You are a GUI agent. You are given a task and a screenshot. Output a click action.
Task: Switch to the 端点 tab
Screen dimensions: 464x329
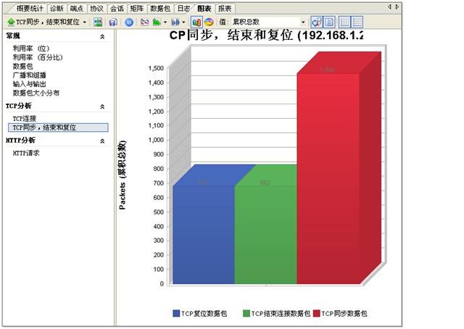77,9
